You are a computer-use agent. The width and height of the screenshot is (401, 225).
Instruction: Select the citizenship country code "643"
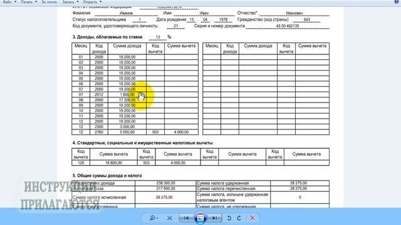[x=307, y=19]
